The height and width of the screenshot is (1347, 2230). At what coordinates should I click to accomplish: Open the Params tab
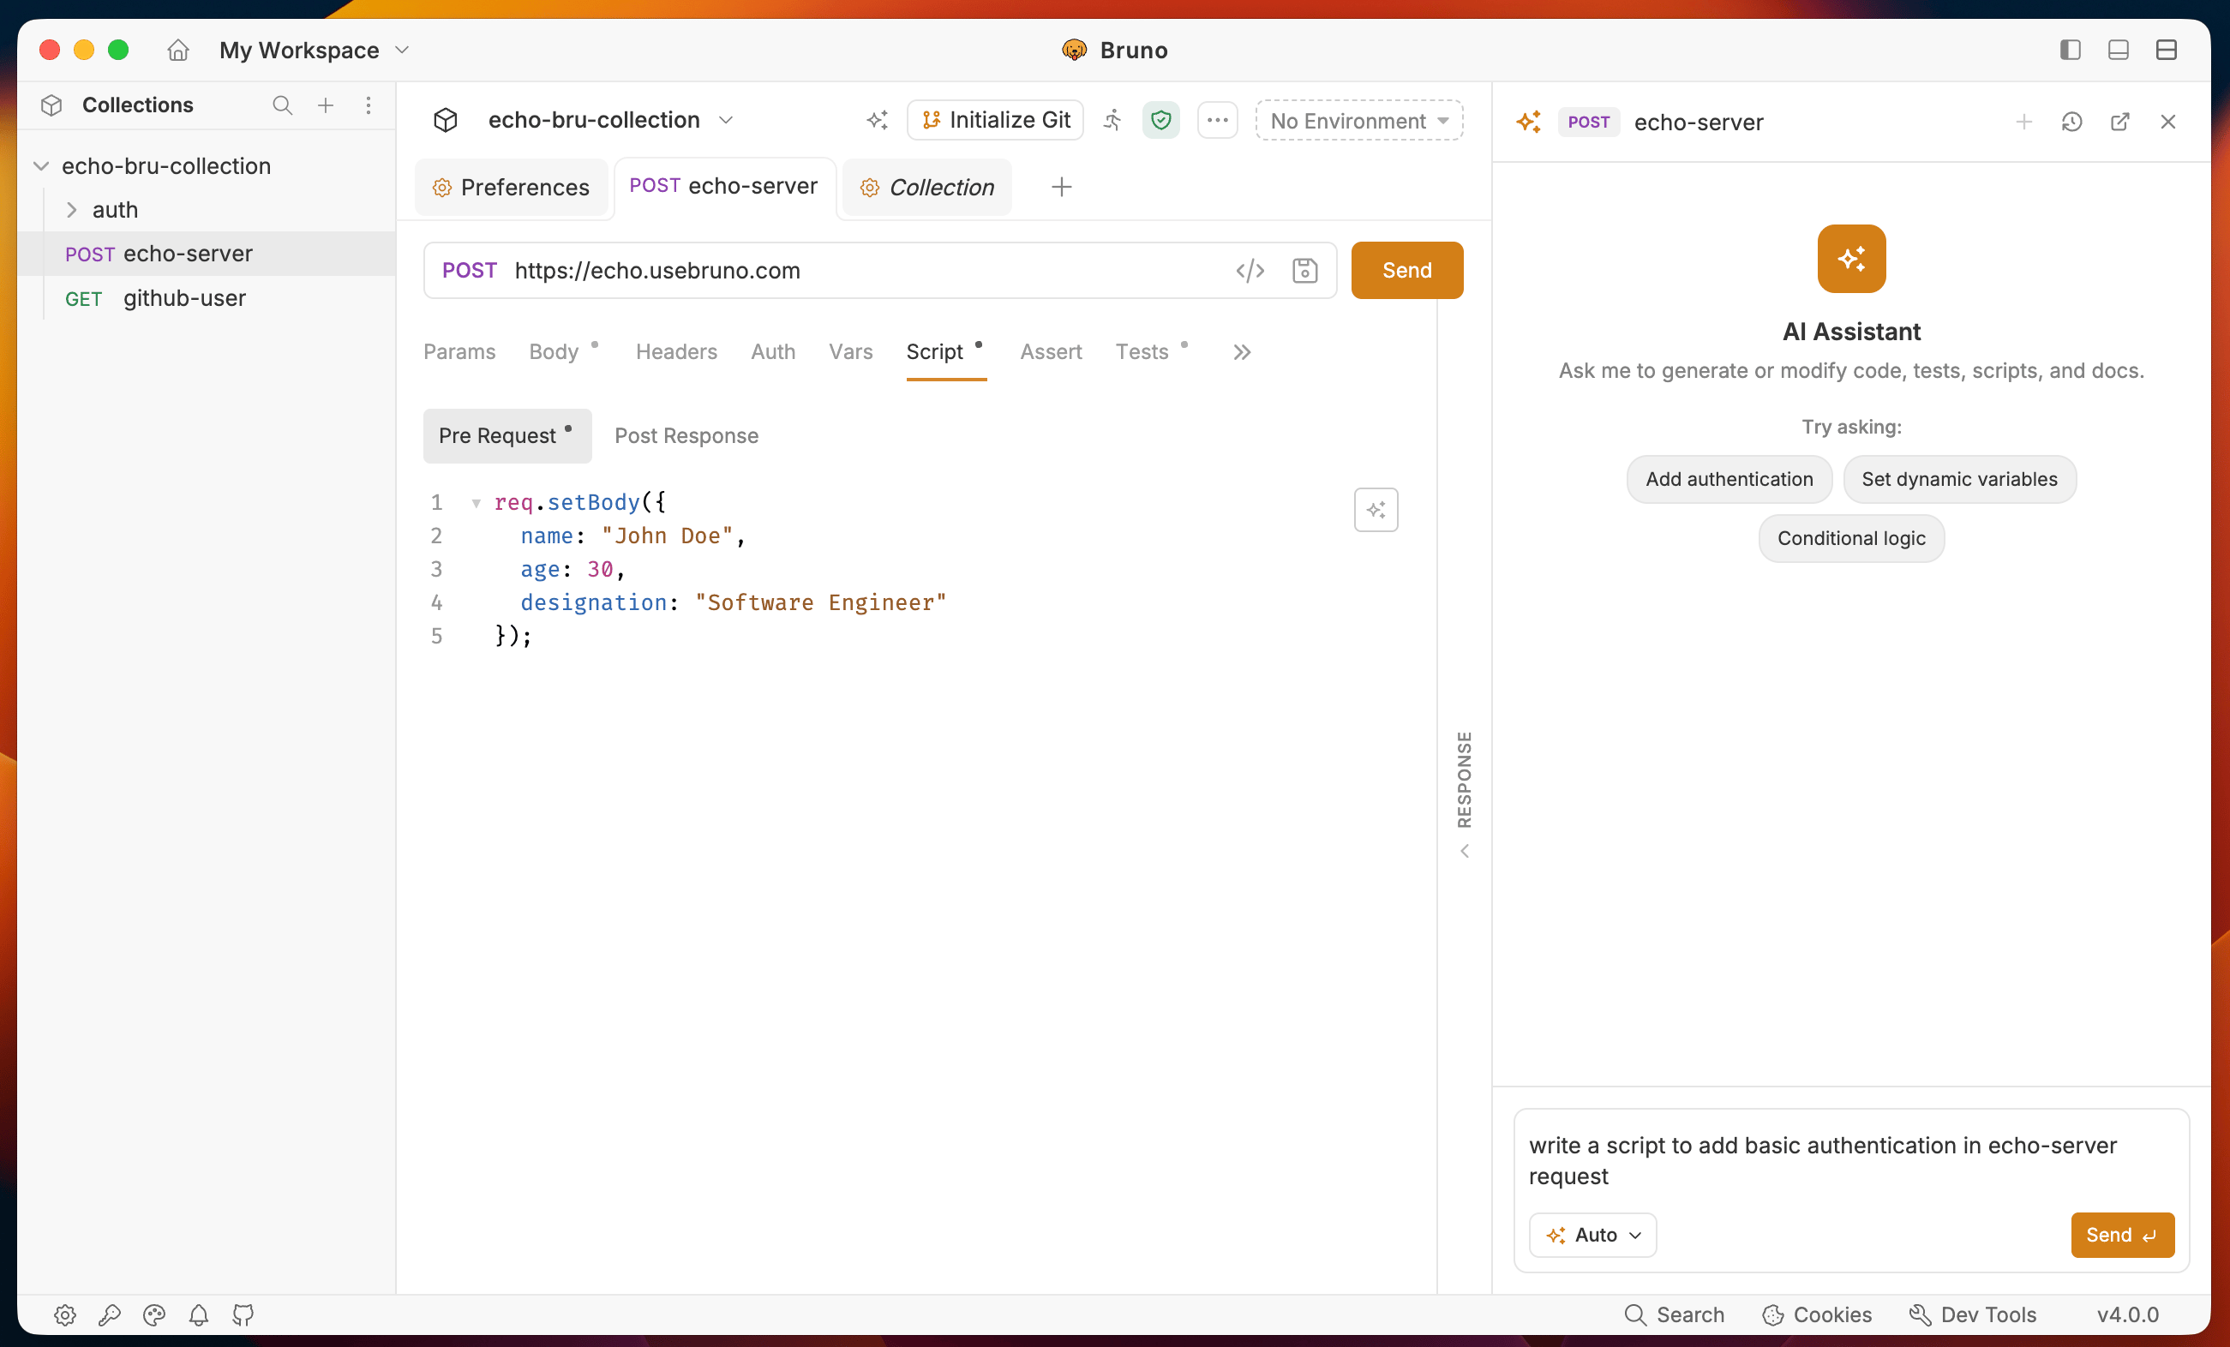click(459, 352)
